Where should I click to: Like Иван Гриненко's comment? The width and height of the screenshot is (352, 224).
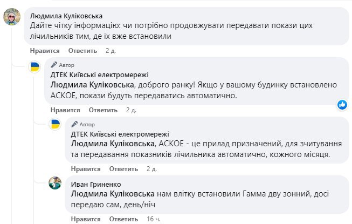(86, 219)
